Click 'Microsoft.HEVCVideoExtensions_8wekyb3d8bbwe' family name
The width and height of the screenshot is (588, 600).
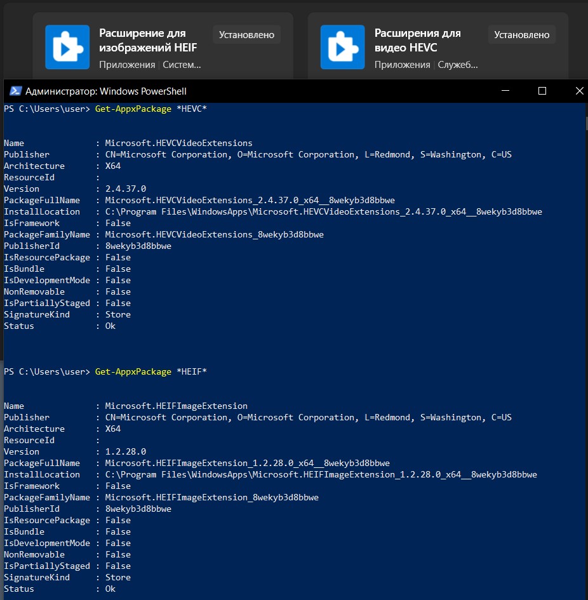click(x=215, y=235)
